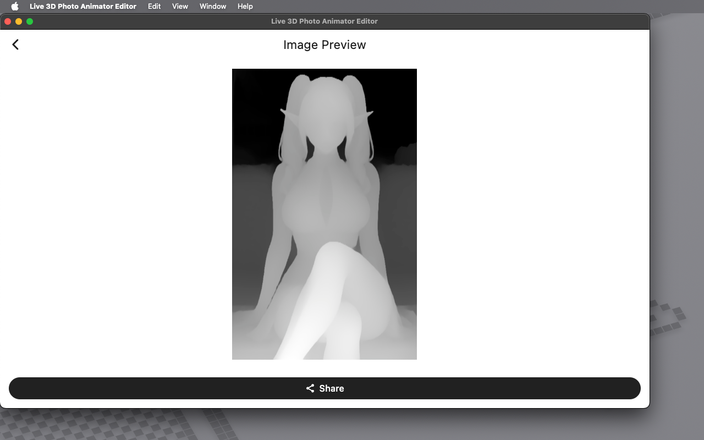Open the Apple menu
The height and width of the screenshot is (440, 704).
[x=15, y=6]
